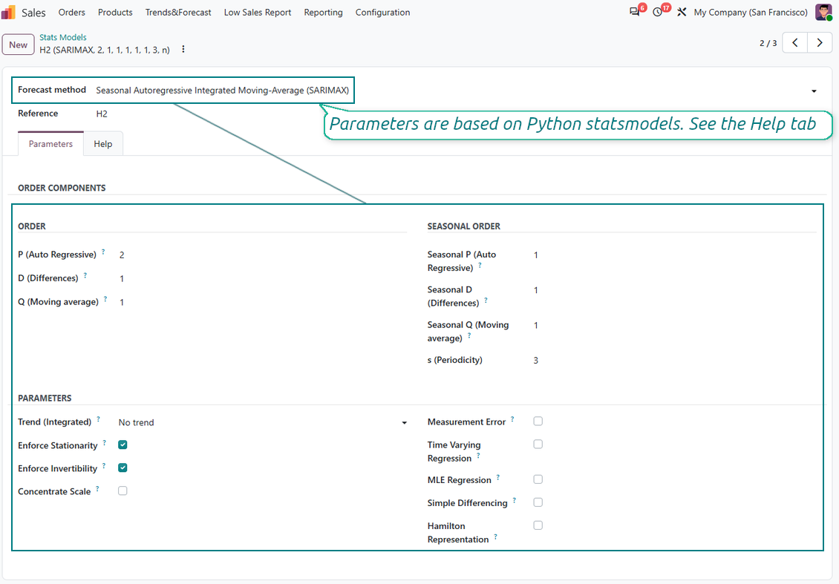The image size is (839, 584).
Task: Enable Hamilton Representation checkbox
Action: (538, 525)
